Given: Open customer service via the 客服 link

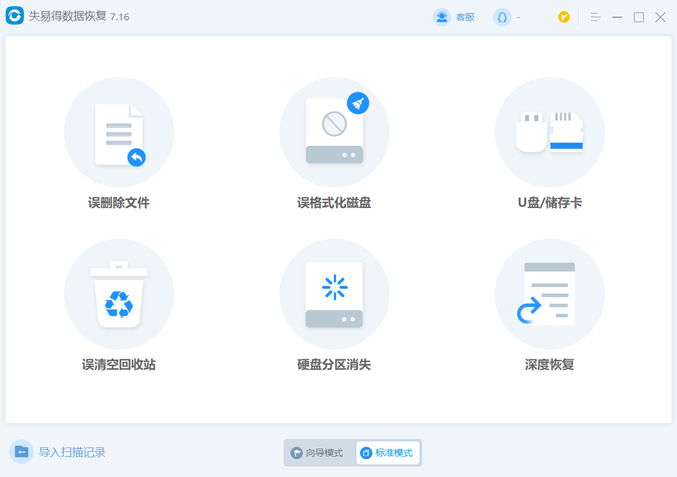Looking at the screenshot, I should click(x=465, y=17).
